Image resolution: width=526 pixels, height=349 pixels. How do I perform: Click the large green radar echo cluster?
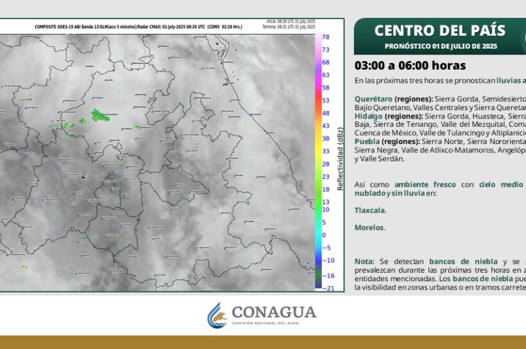pyautogui.click(x=100, y=115)
